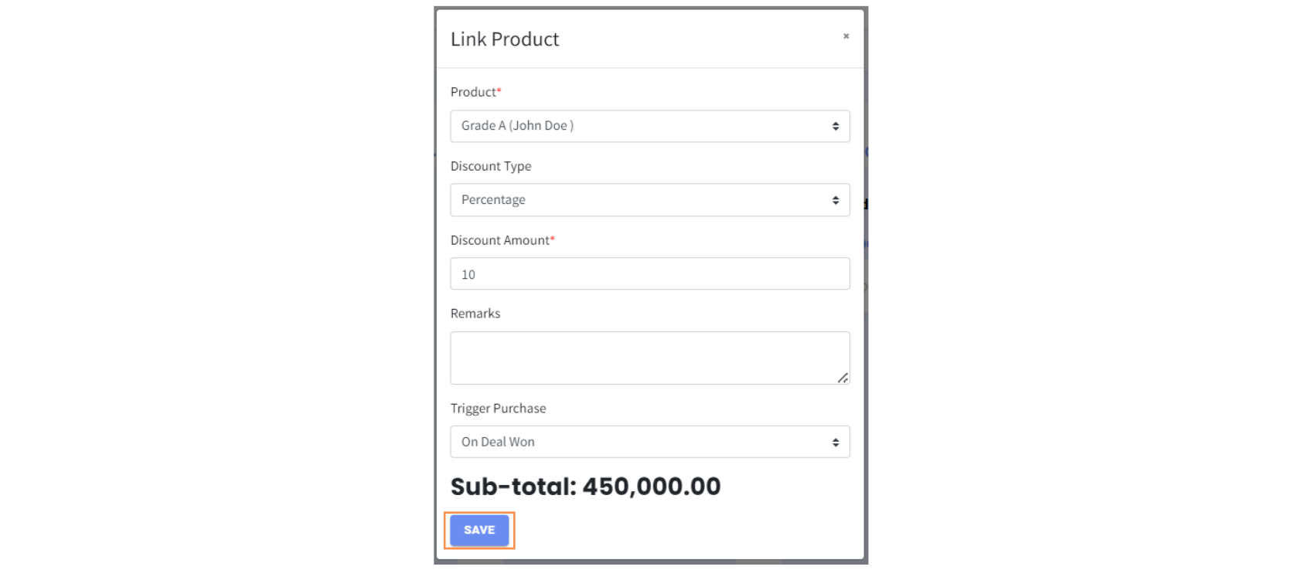Click the Product field's up-down arrow icon
The height and width of the screenshot is (570, 1311).
[x=836, y=126]
